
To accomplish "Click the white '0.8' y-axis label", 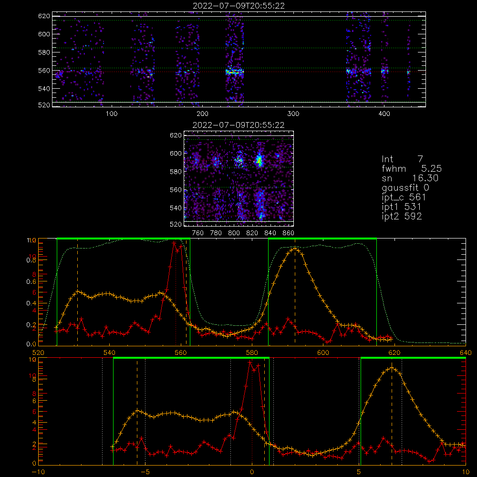I will (x=31, y=260).
